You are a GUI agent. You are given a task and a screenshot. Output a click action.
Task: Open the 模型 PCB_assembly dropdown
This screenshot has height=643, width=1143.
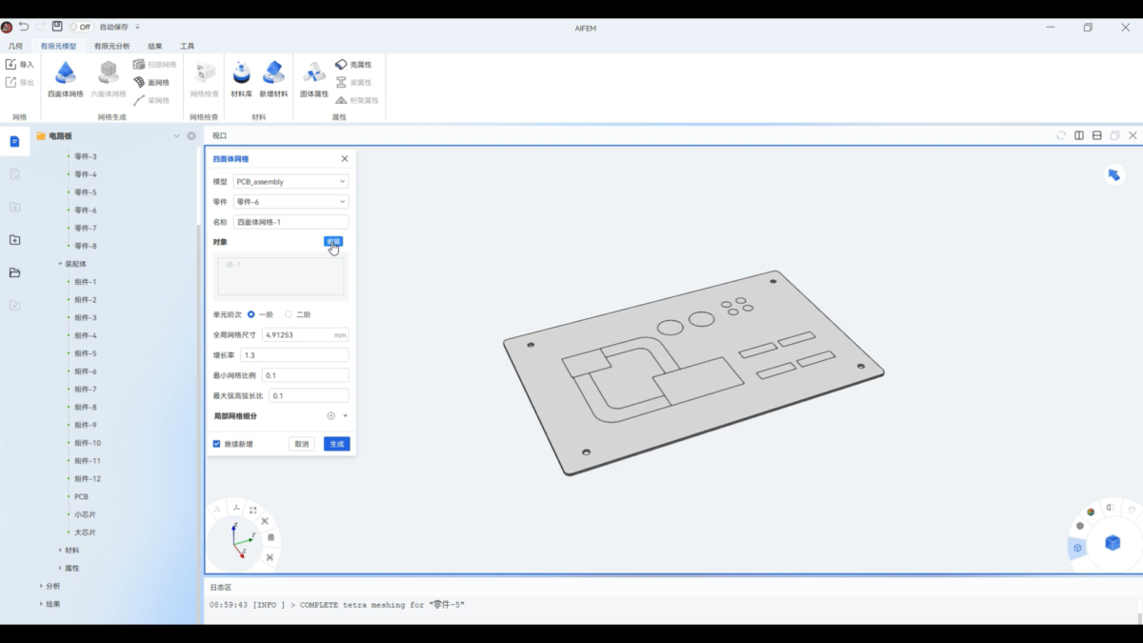(x=291, y=181)
